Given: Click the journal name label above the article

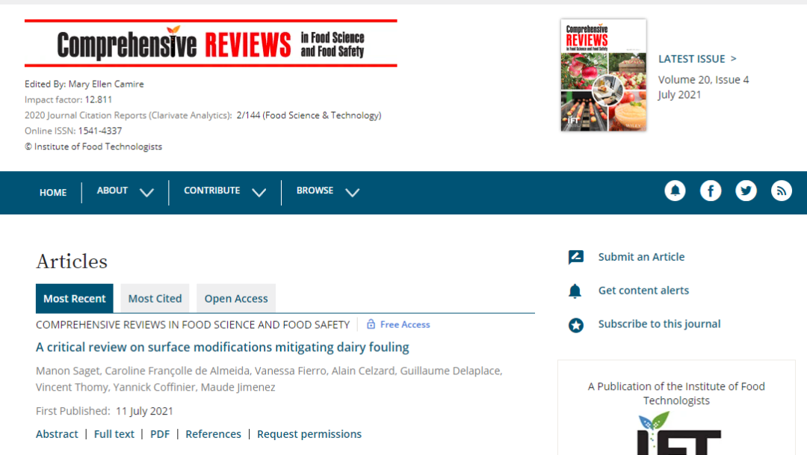Looking at the screenshot, I should pyautogui.click(x=193, y=325).
